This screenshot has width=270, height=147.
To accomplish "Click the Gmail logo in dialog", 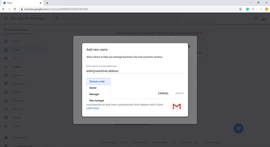I will pos(177,106).
